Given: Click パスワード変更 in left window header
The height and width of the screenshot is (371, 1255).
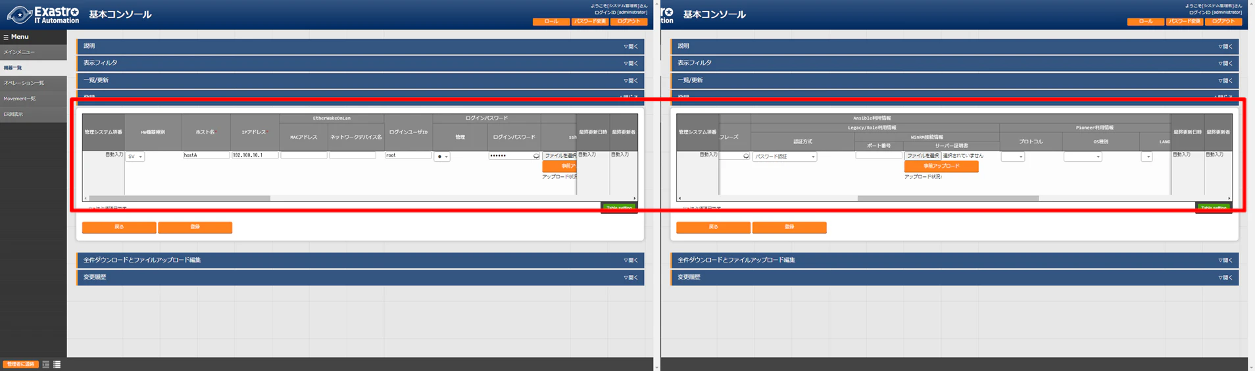Looking at the screenshot, I should click(x=590, y=22).
